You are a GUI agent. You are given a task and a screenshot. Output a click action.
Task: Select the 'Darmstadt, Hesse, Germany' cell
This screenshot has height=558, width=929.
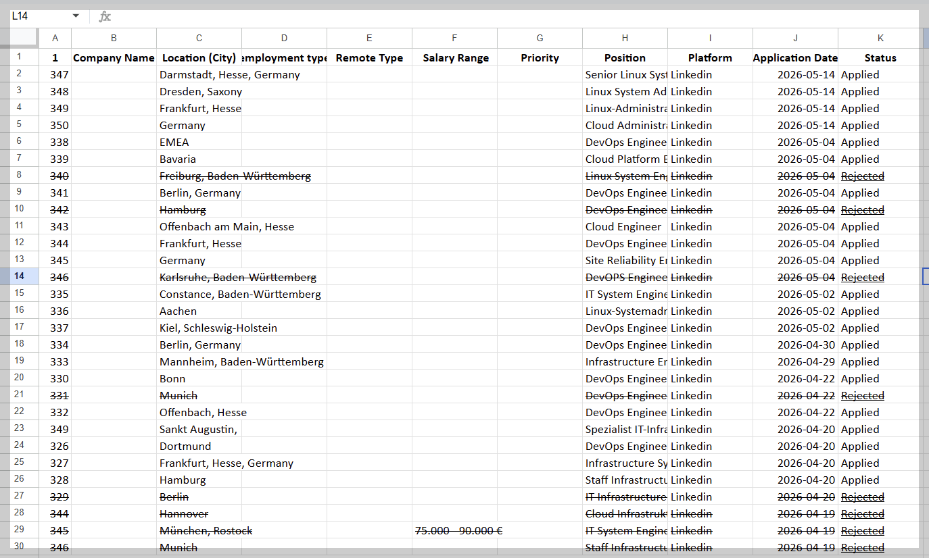click(x=199, y=74)
